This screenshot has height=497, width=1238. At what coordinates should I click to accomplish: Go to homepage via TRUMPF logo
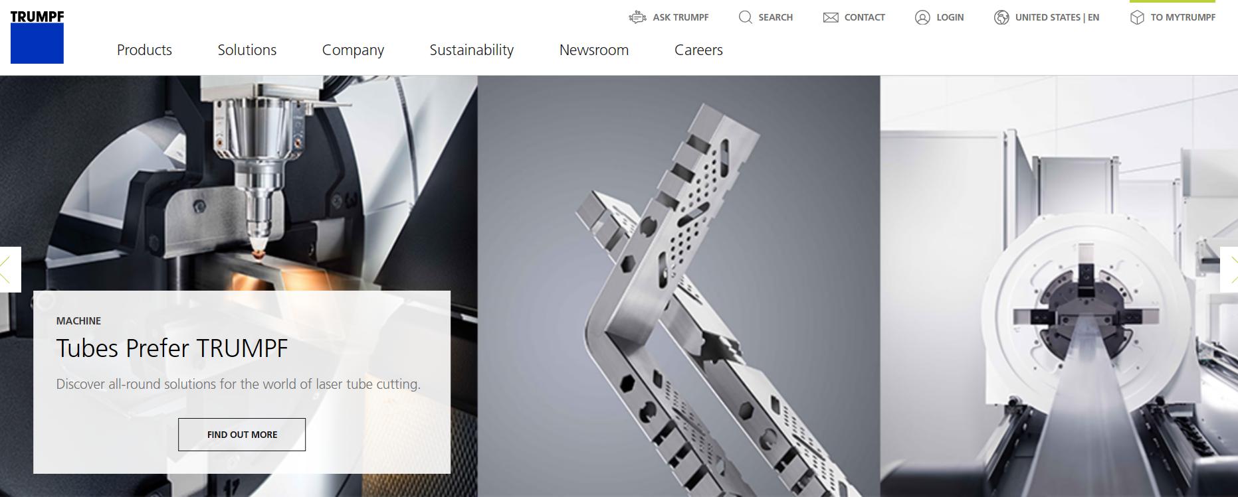[x=37, y=37]
